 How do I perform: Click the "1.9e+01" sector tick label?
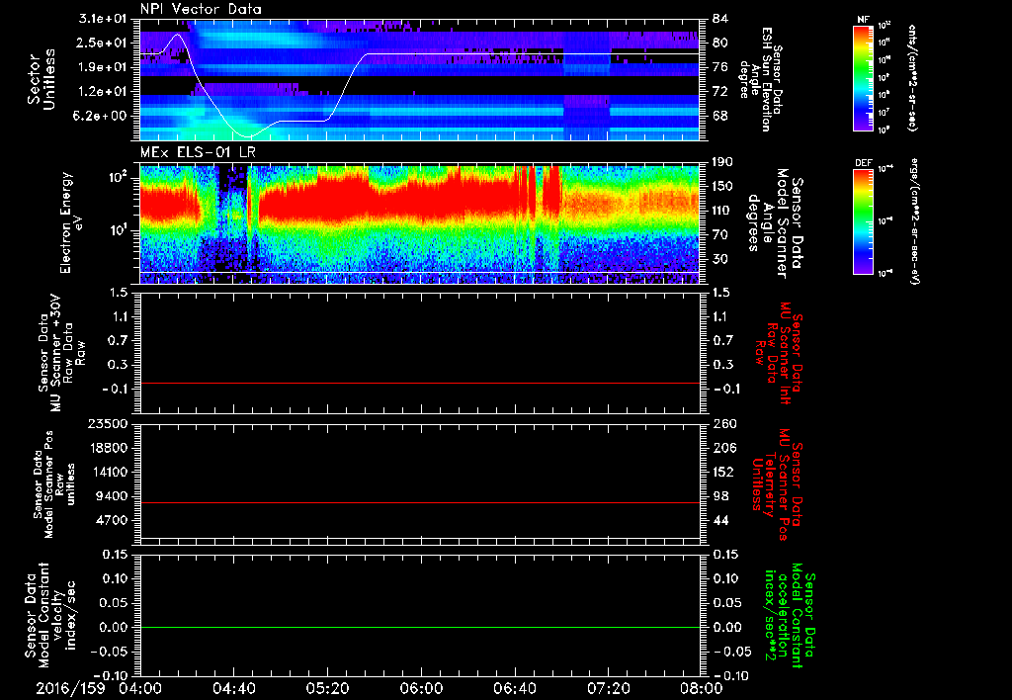[x=103, y=67]
